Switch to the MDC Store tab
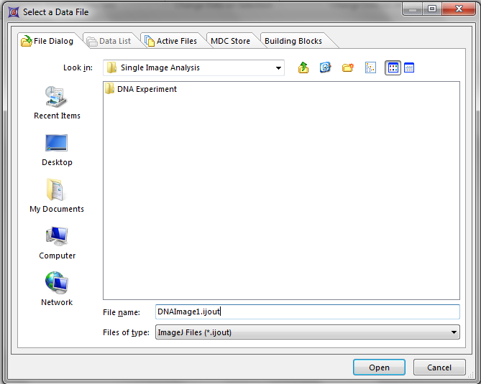 click(230, 41)
